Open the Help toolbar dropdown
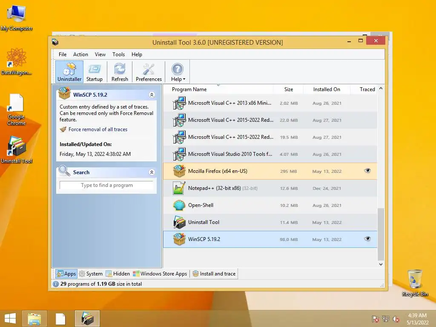The width and height of the screenshot is (436, 327). coord(178,72)
